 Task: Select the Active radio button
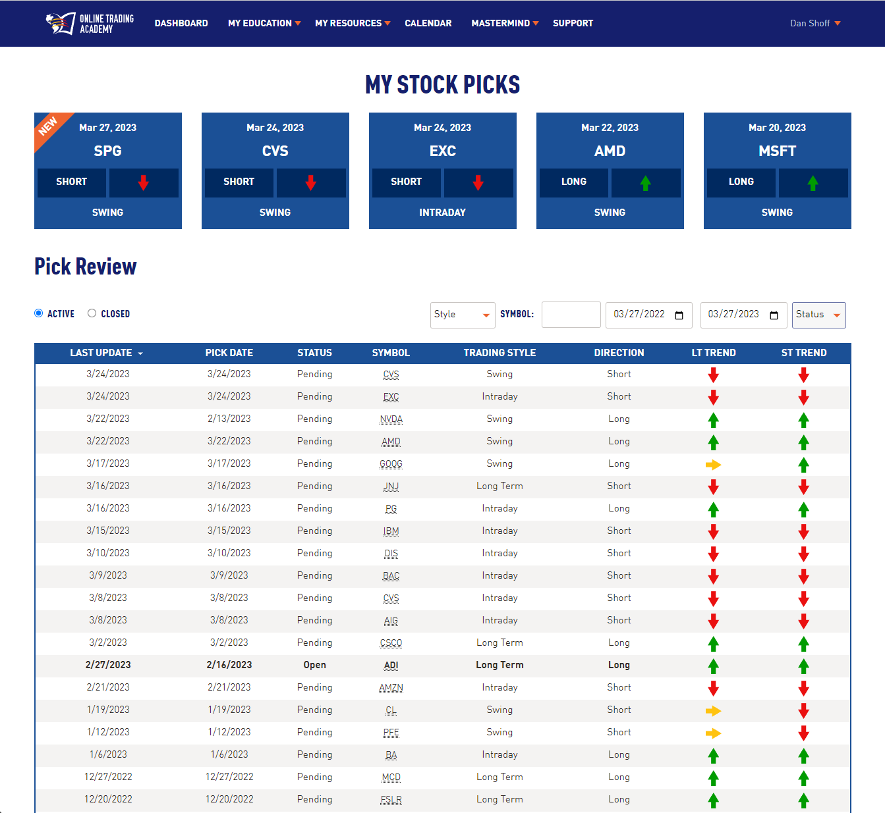(39, 313)
